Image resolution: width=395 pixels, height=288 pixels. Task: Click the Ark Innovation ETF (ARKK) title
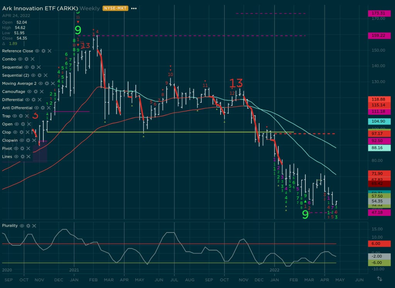coord(40,8)
